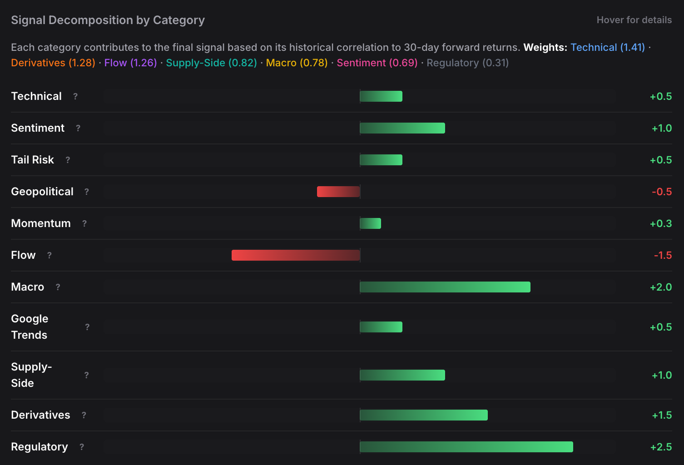
Task: Click the Macro question mark icon
Action: tap(57, 287)
